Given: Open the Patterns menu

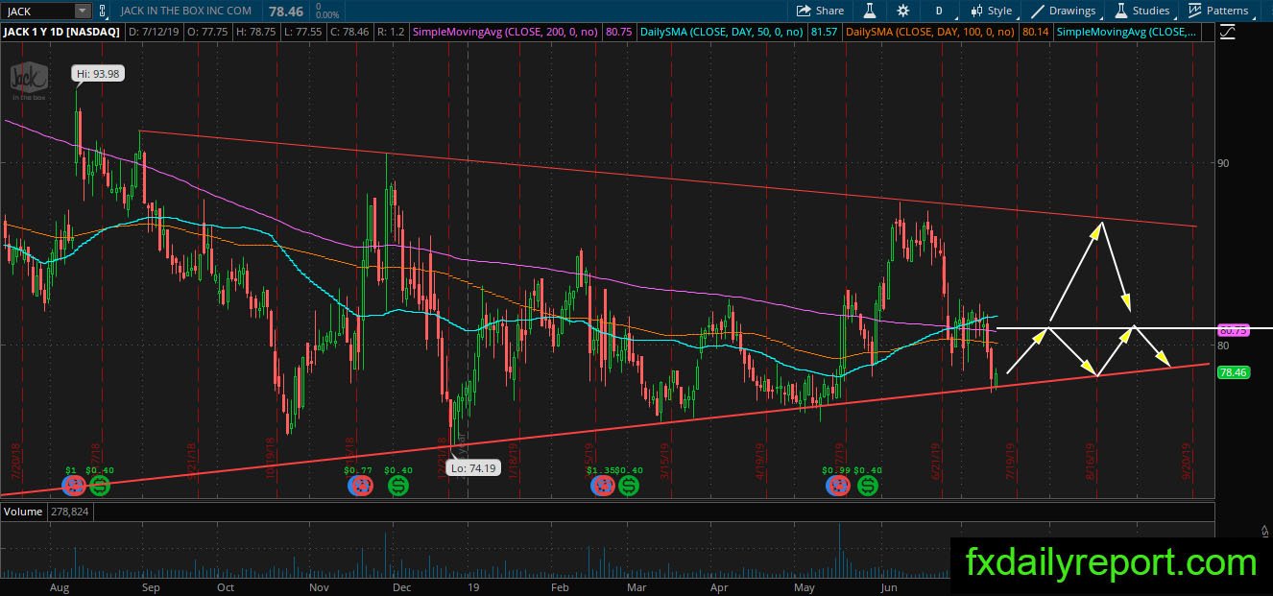Looking at the screenshot, I should click(1217, 11).
